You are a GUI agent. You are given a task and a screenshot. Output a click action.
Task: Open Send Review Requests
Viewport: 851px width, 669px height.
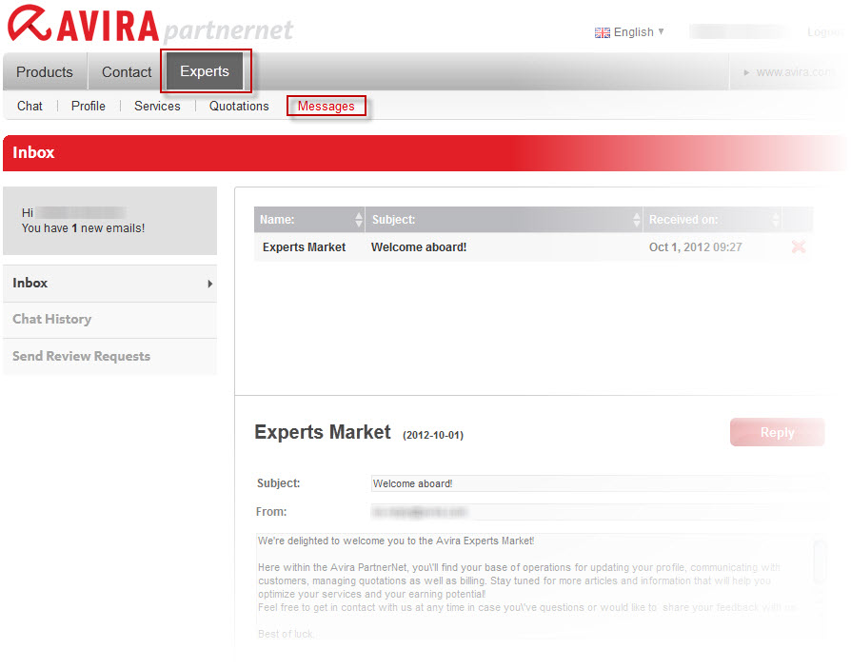109,357
